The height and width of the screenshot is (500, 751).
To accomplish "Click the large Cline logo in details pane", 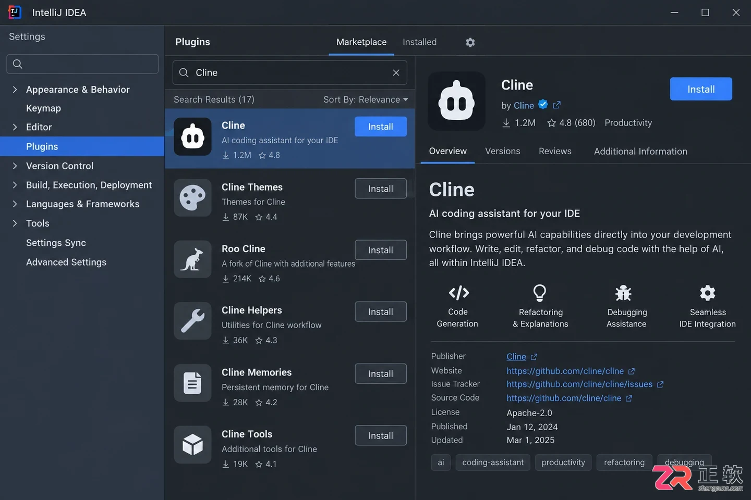I will pos(457,101).
